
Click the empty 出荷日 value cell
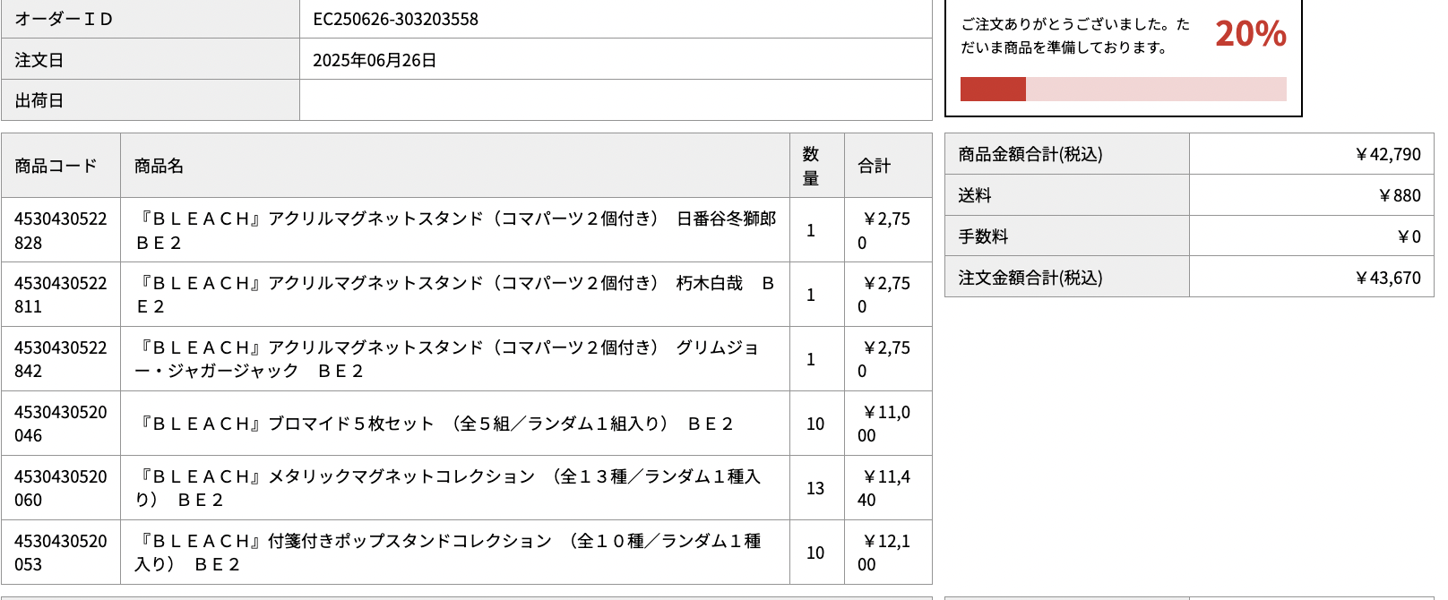tap(616, 100)
